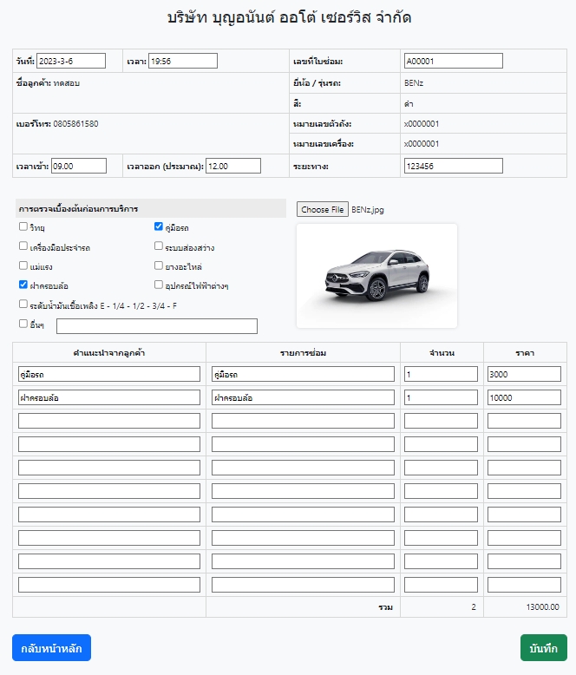
Task: Toggle the อุปกรณ์ไฟฟ้าต่างๆ checkbox
Action: pos(159,285)
